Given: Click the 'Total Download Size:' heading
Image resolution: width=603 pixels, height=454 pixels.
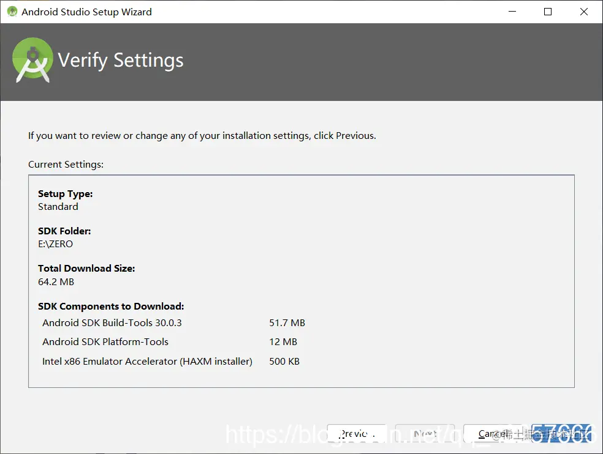Looking at the screenshot, I should [86, 268].
